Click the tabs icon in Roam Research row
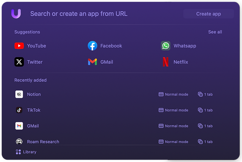The height and width of the screenshot is (162, 242). point(200,141)
